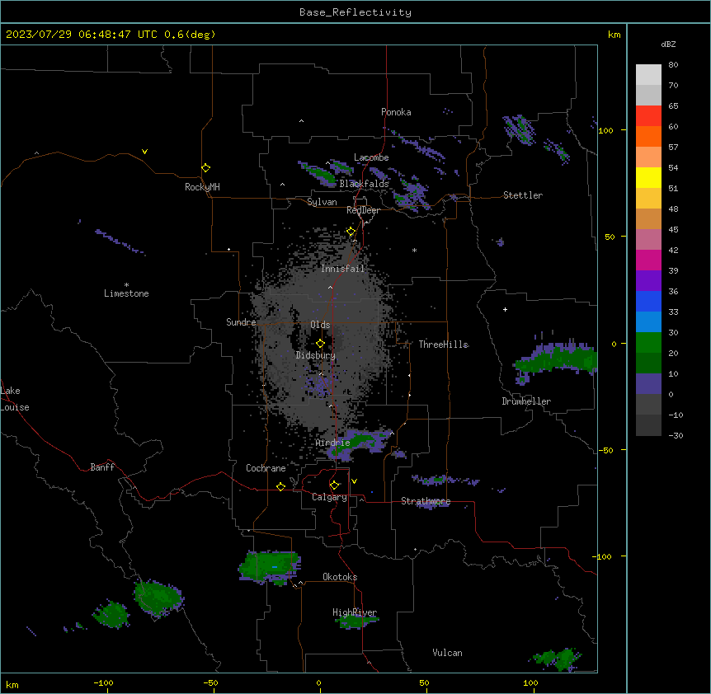Pick the yellow 54-51 dBZ legend swatch
The width and height of the screenshot is (711, 694).
pos(648,177)
